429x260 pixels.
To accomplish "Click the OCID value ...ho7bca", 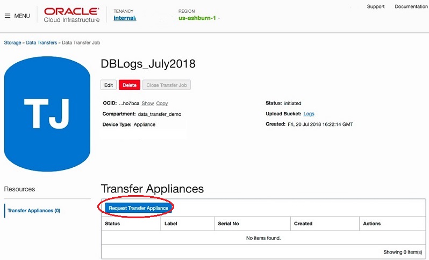I will (129, 103).
